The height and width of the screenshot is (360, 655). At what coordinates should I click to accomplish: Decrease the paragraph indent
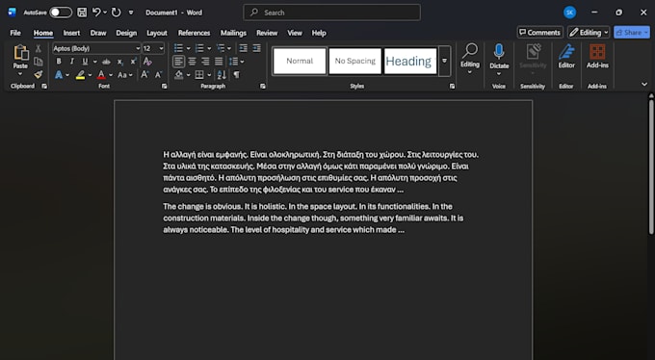click(x=243, y=48)
